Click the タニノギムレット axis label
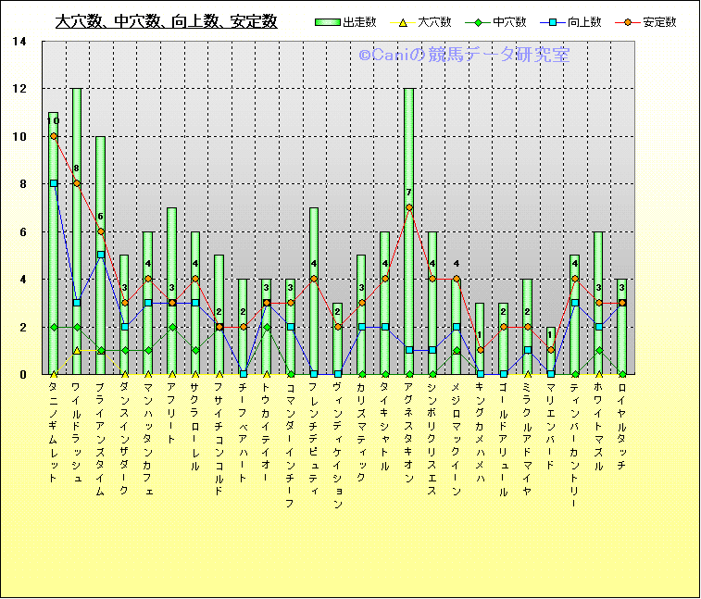Viewport: 701px width, 599px height. (54, 436)
